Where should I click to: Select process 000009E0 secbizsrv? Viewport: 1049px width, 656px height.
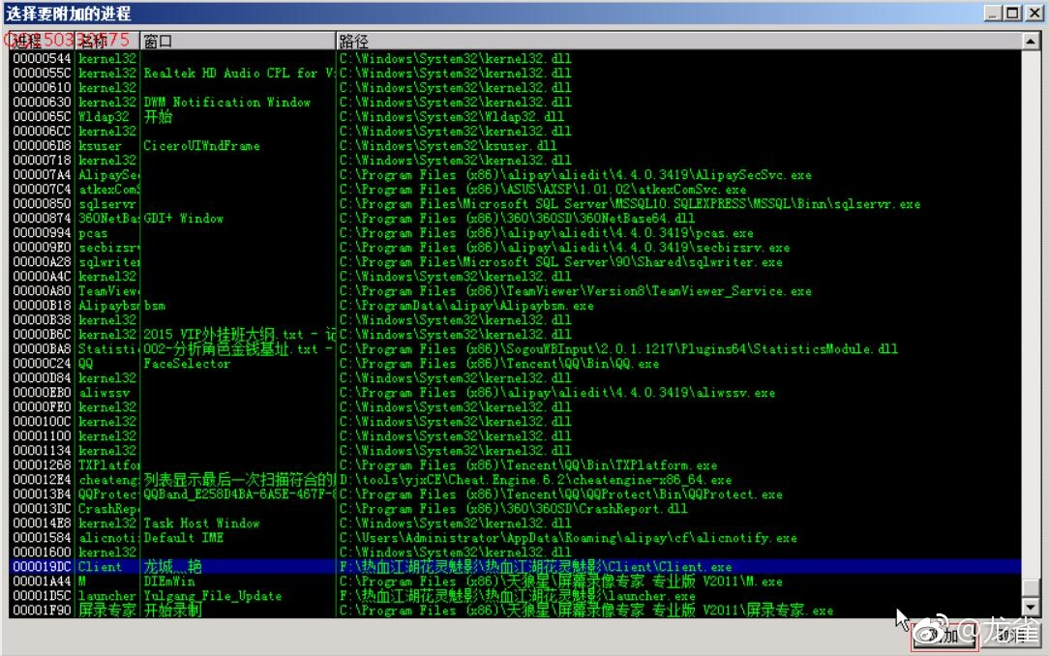click(x=516, y=247)
